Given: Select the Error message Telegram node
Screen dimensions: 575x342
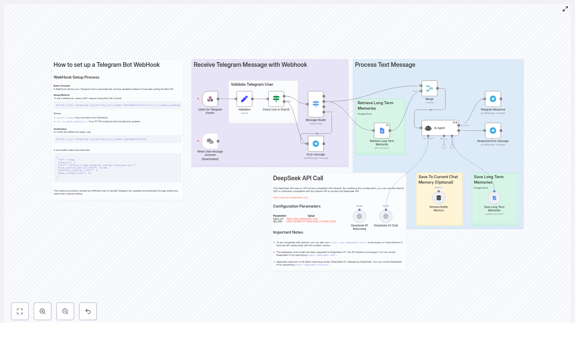Looking at the screenshot, I should 316,144.
